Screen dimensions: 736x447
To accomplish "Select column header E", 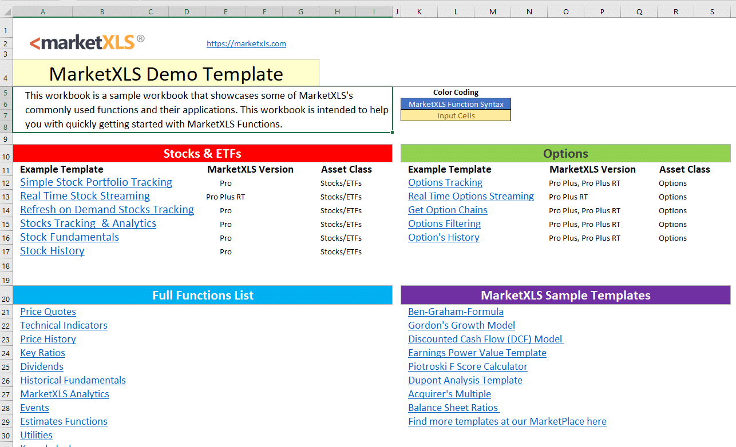I will click(x=225, y=11).
